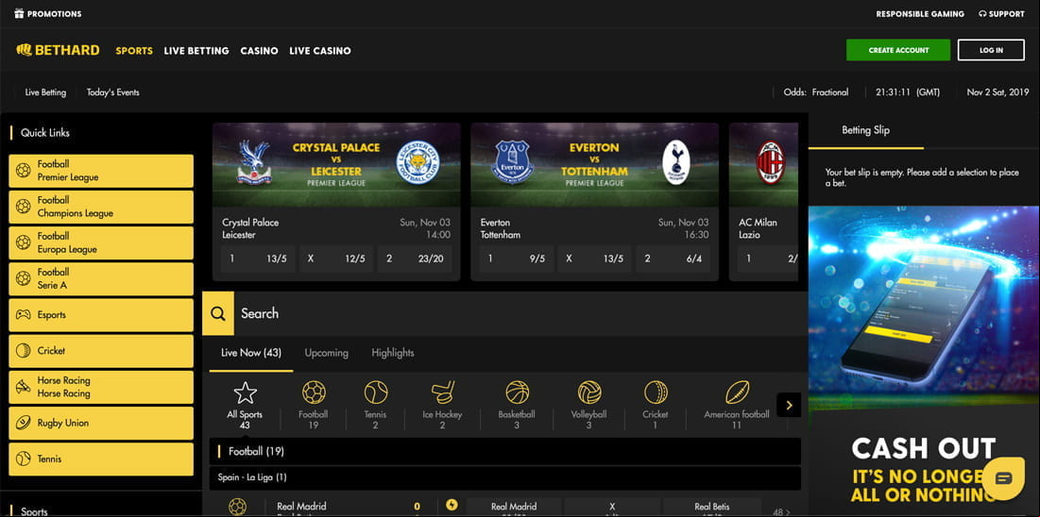Click the Search input field
Screen dimensions: 1040x517
(x=520, y=313)
